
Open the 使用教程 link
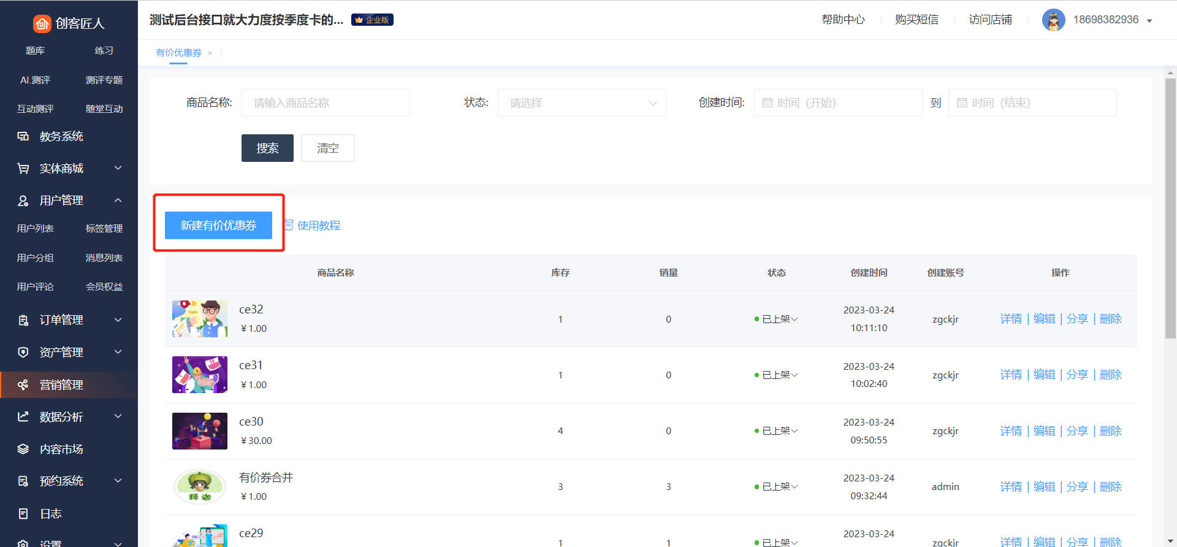pyautogui.click(x=318, y=226)
